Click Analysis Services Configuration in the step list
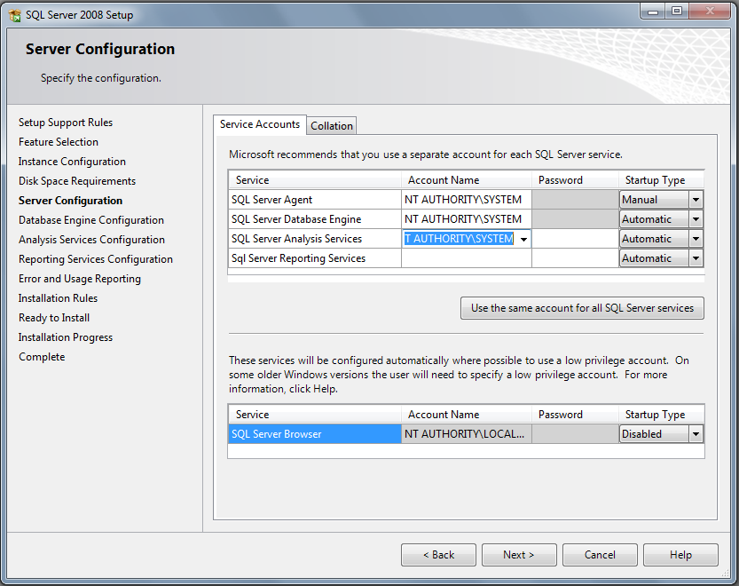The width and height of the screenshot is (739, 586). pos(92,240)
